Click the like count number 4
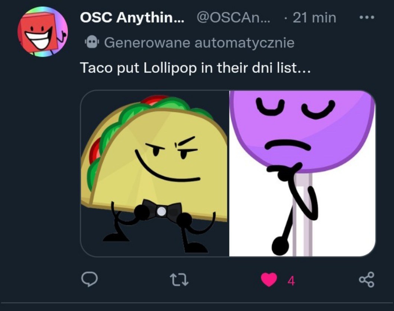This screenshot has height=311, width=394. 291,281
